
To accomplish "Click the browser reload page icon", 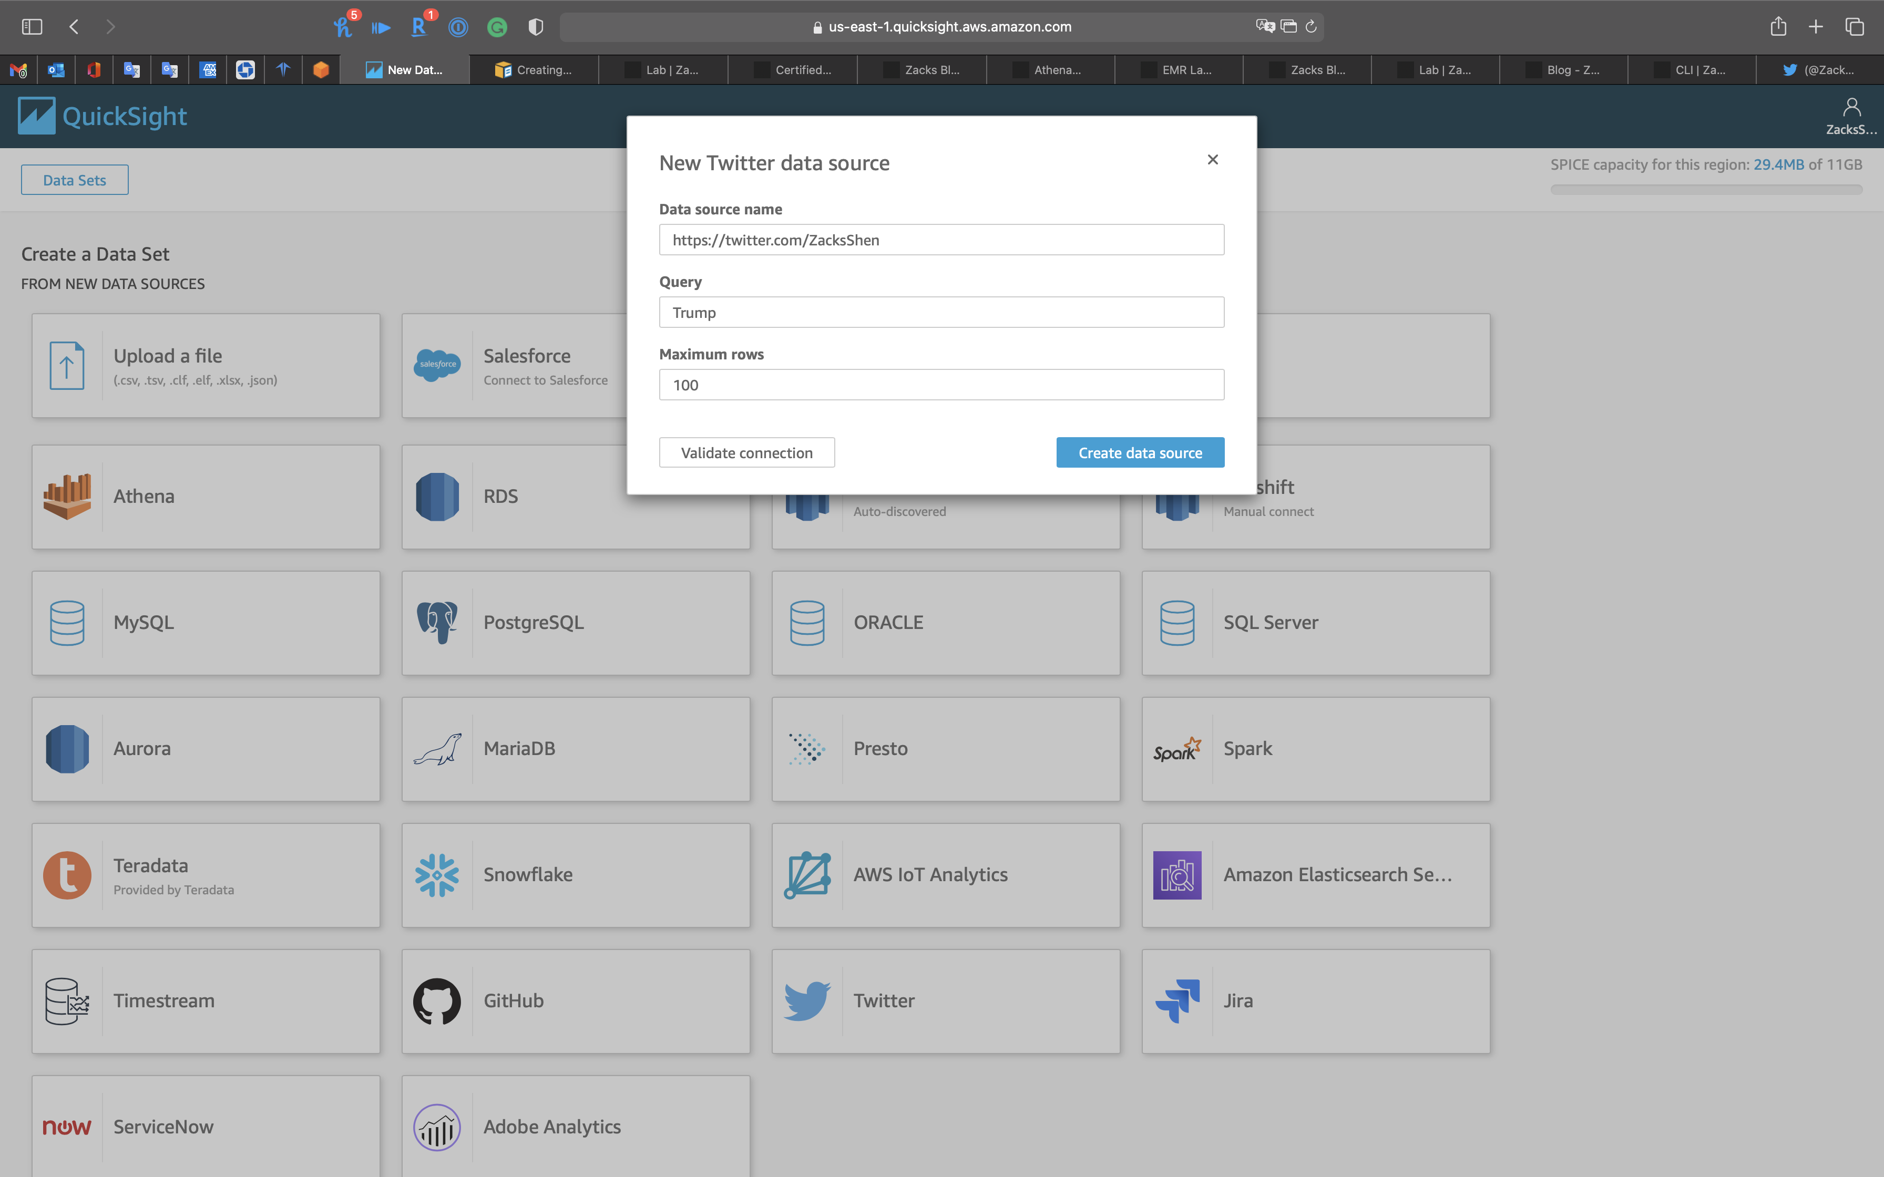I will point(1311,26).
